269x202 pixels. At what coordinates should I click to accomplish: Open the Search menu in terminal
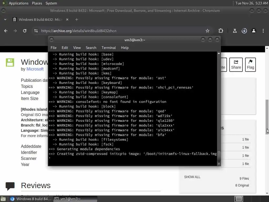(x=91, y=48)
